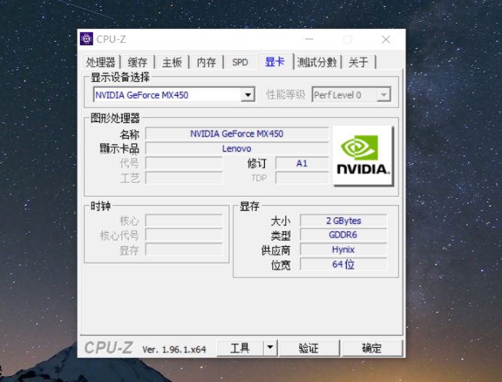
Task: Click the 位宽 label
Action: pyautogui.click(x=281, y=265)
